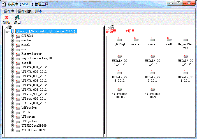Select the (local)【Microsoft SQL Server 2005】 tree label
Image resolution: width=197 pixels, height=139 pixels.
point(46,31)
